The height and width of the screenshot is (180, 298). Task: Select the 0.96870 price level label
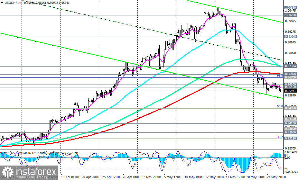coord(290,74)
